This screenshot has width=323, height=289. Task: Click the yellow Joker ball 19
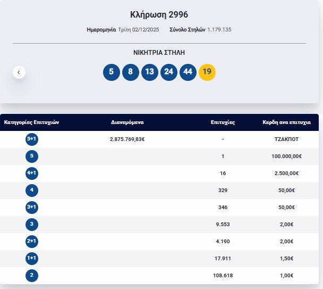click(x=207, y=72)
